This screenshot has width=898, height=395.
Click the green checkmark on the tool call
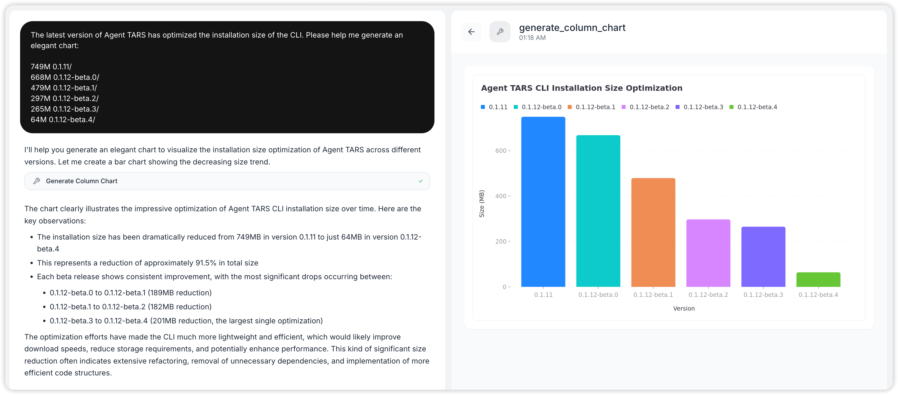coord(421,181)
